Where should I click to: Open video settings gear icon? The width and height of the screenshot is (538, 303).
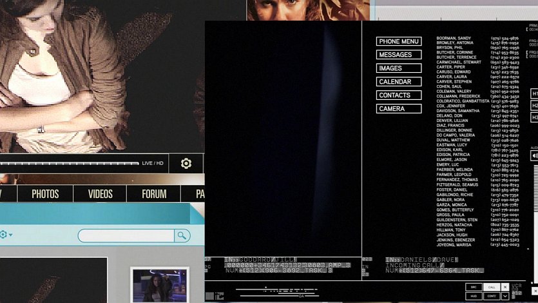[x=186, y=164]
